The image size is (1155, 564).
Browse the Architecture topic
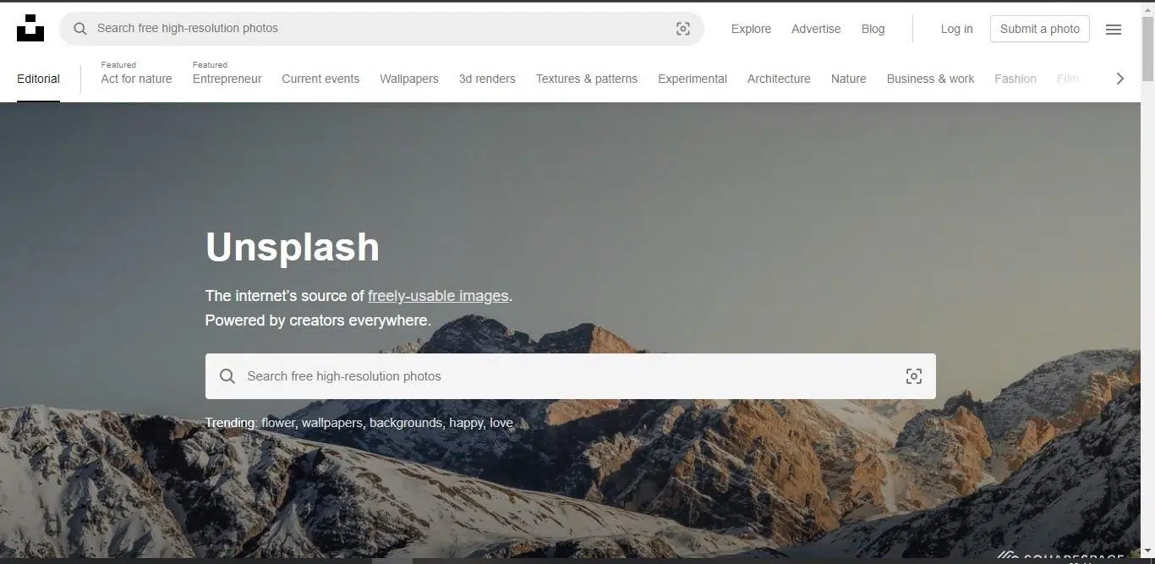(778, 79)
